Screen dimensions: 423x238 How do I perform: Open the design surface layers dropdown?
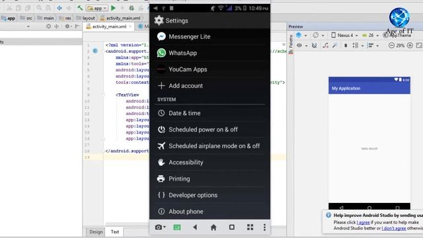(301, 35)
